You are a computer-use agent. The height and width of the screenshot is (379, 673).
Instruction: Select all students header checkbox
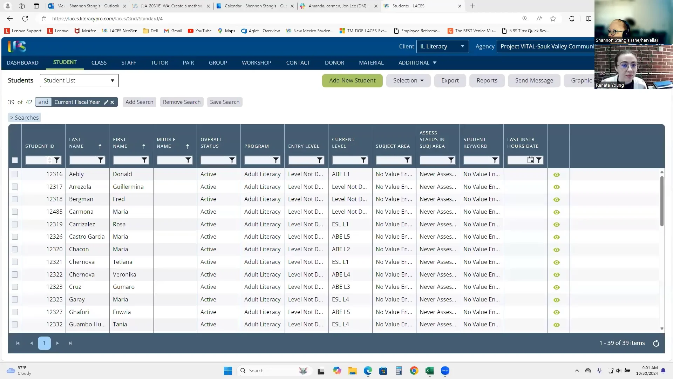click(15, 160)
